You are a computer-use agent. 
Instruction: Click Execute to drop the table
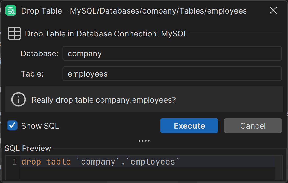pos(189,126)
